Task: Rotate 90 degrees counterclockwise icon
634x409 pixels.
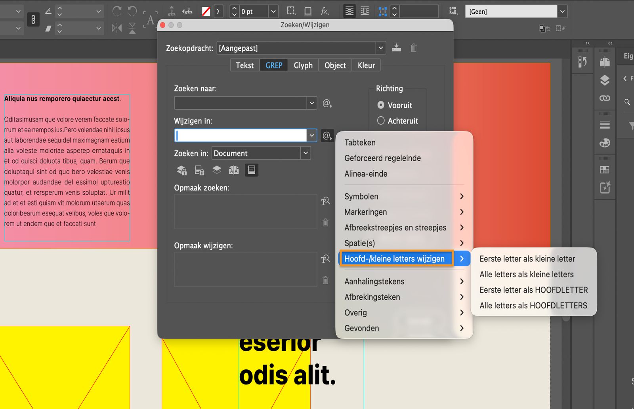Action: click(132, 11)
